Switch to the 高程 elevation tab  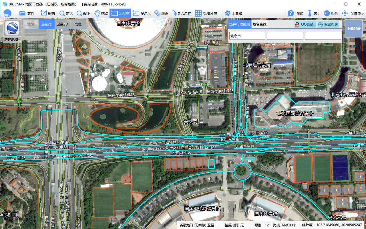pos(78,24)
